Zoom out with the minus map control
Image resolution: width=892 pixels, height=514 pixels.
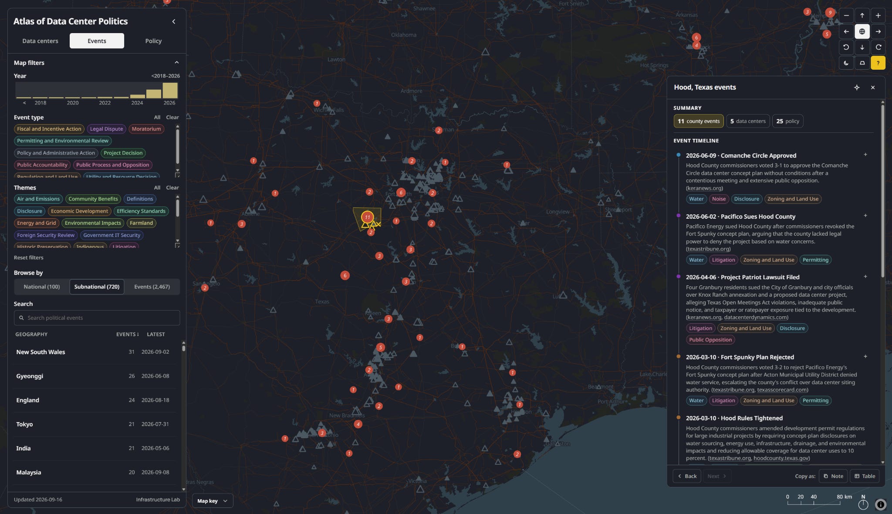(x=846, y=16)
